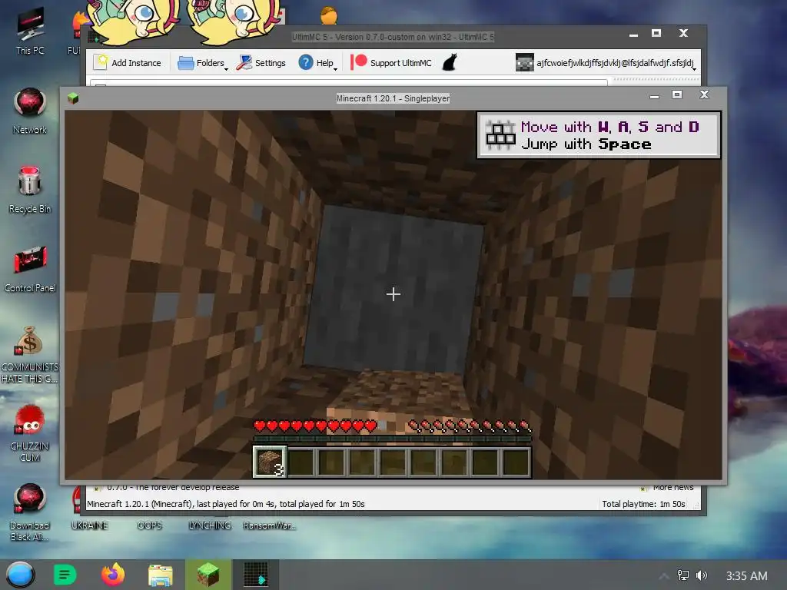Select the RansomWar desktop shortcut label
Screen dimensions: 787x590
pyautogui.click(x=270, y=525)
